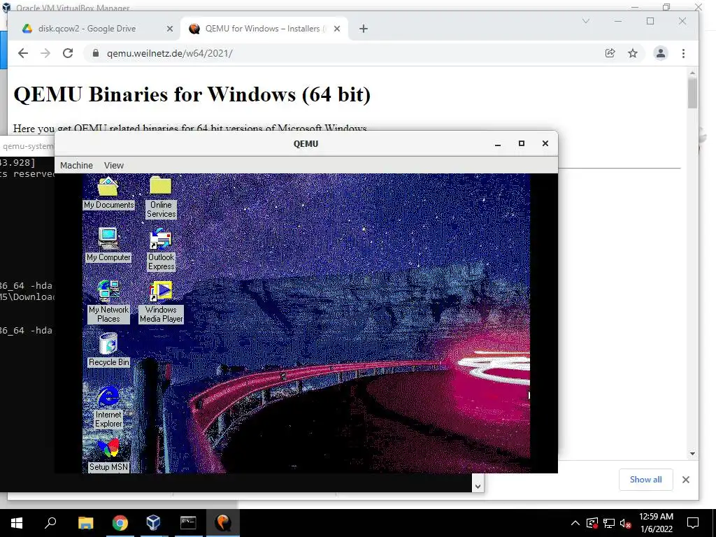
Task: Open Chrome three-dot menu
Action: (x=684, y=53)
